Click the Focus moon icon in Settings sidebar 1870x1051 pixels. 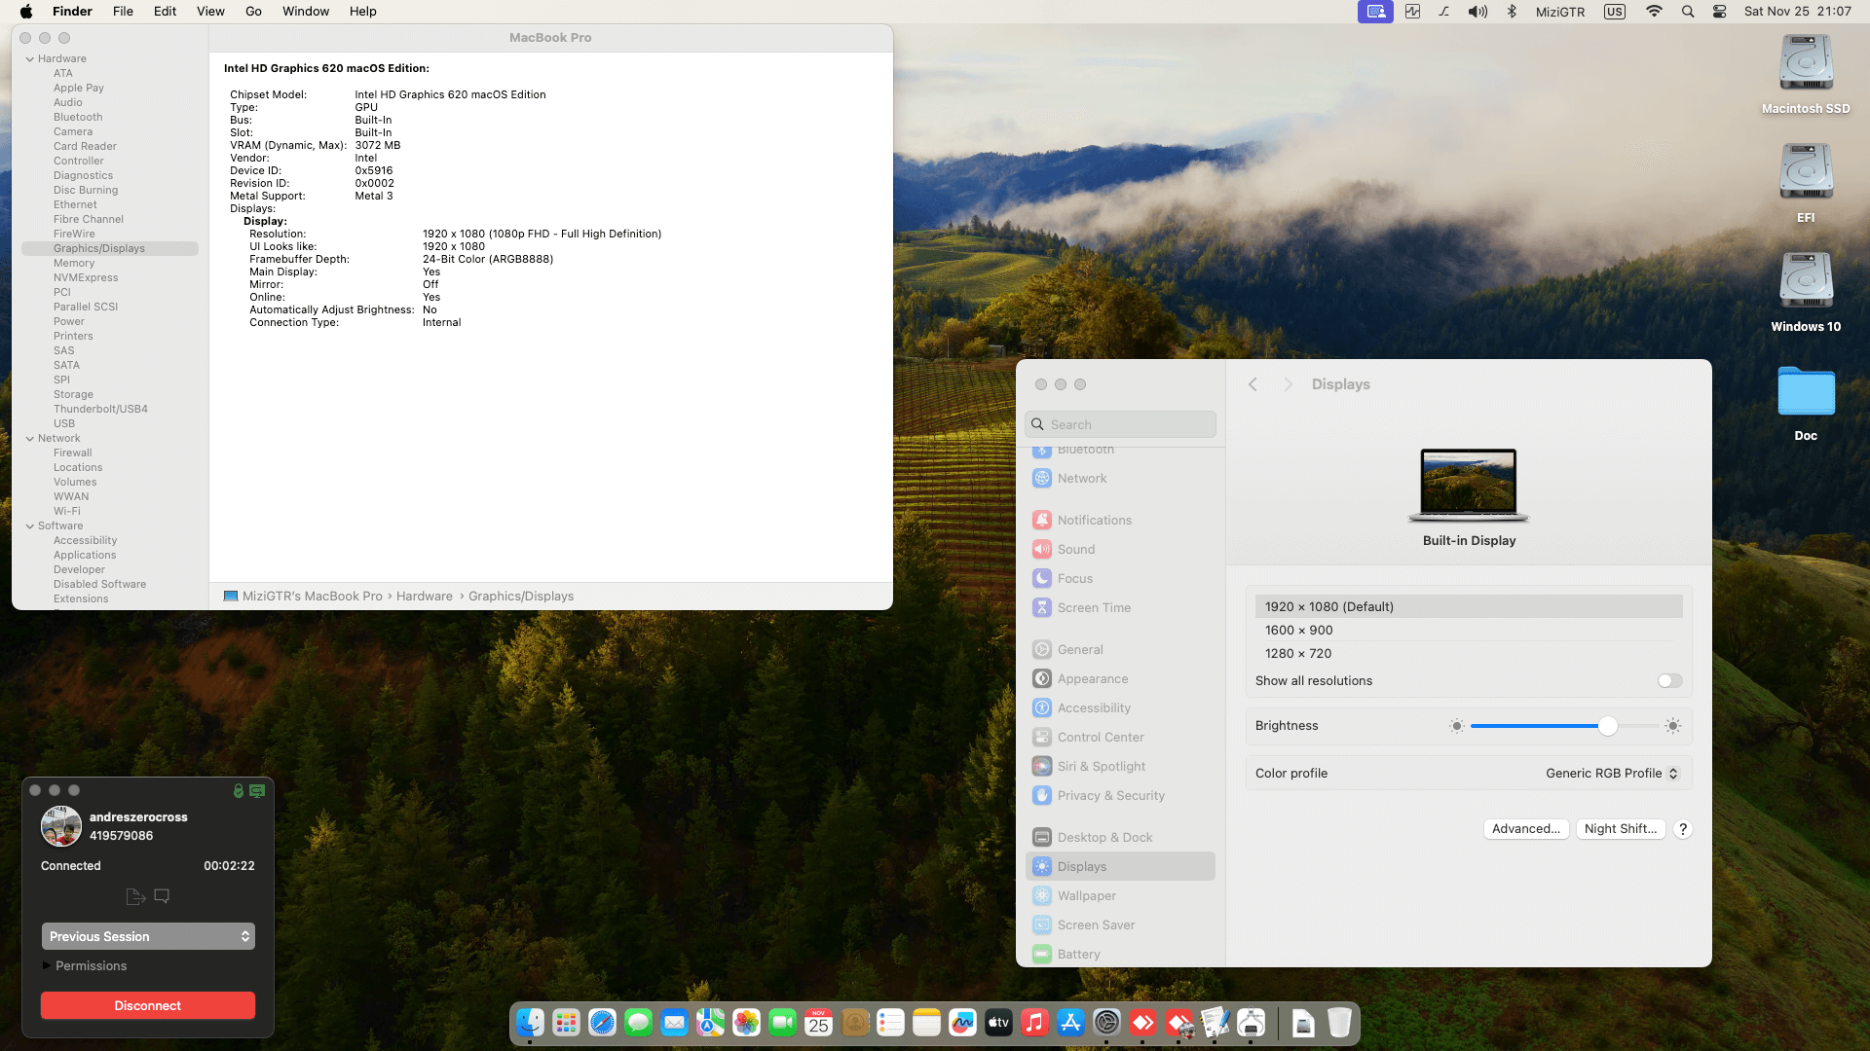1042,578
